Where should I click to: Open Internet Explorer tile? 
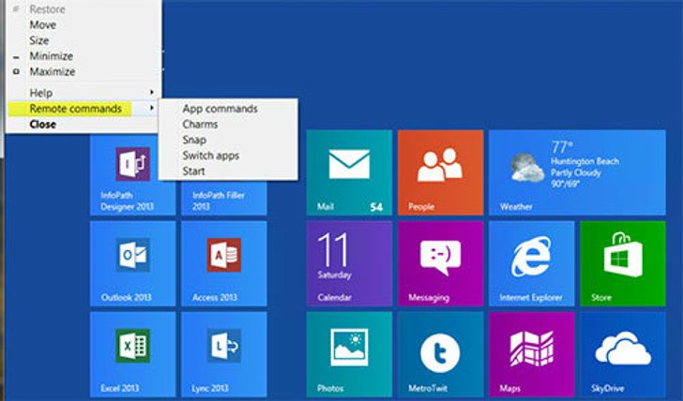(x=531, y=263)
